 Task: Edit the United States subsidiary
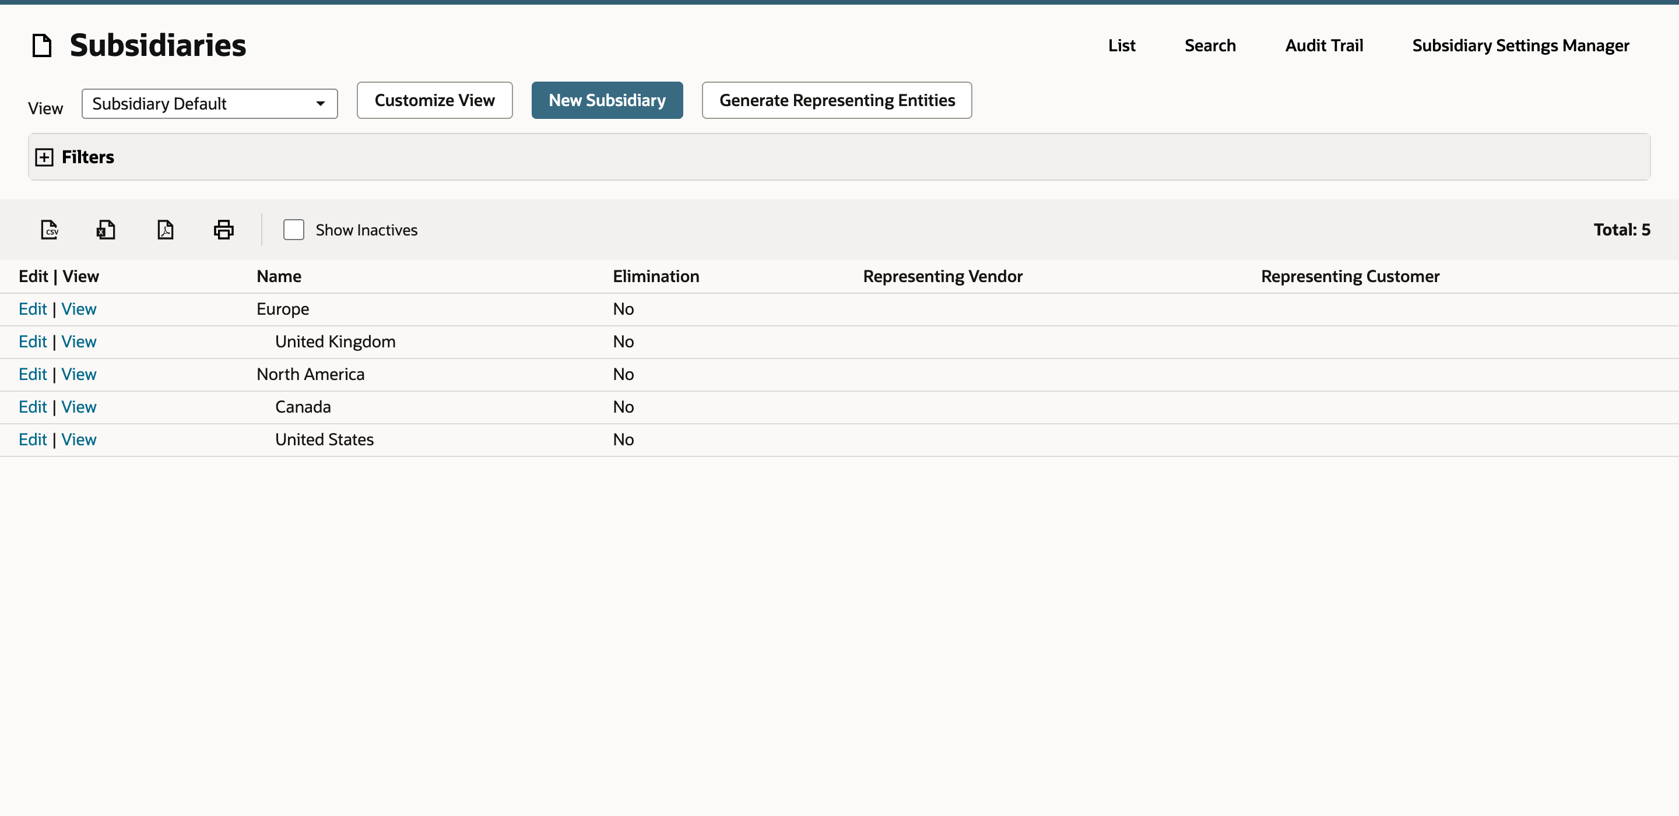(33, 439)
